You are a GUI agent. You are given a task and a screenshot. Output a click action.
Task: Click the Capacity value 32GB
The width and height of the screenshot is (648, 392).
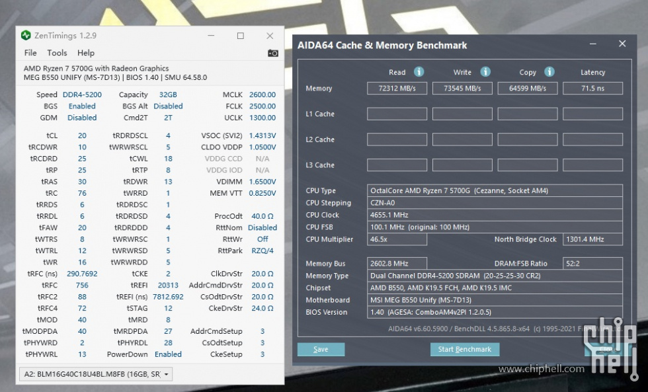(x=168, y=95)
